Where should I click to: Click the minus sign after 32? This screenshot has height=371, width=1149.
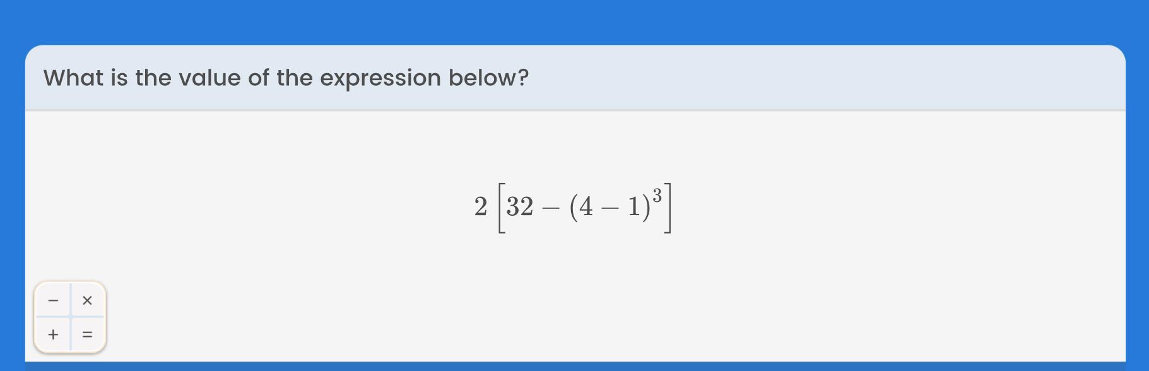(x=551, y=208)
